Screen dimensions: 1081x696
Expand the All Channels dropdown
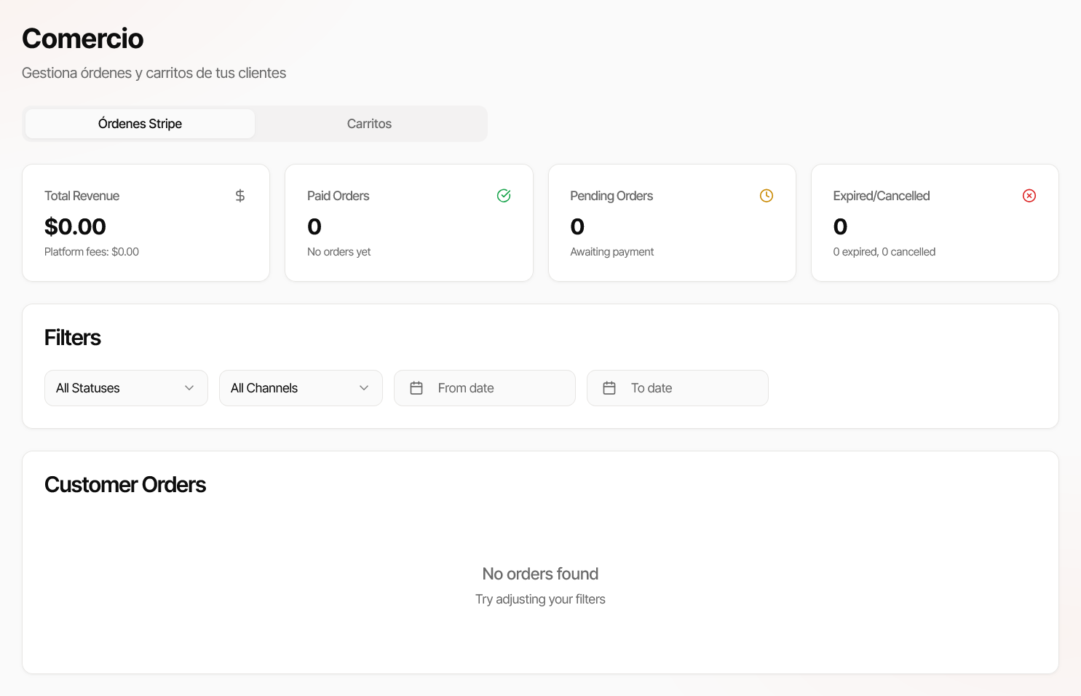pyautogui.click(x=301, y=388)
